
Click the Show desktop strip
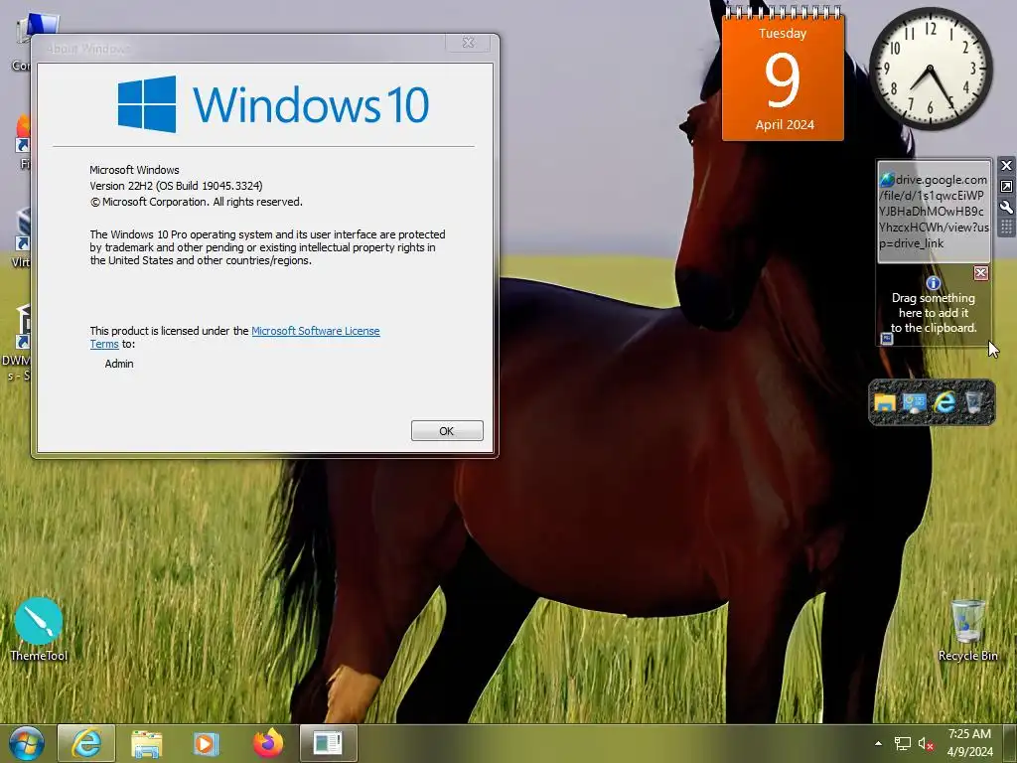click(1011, 743)
